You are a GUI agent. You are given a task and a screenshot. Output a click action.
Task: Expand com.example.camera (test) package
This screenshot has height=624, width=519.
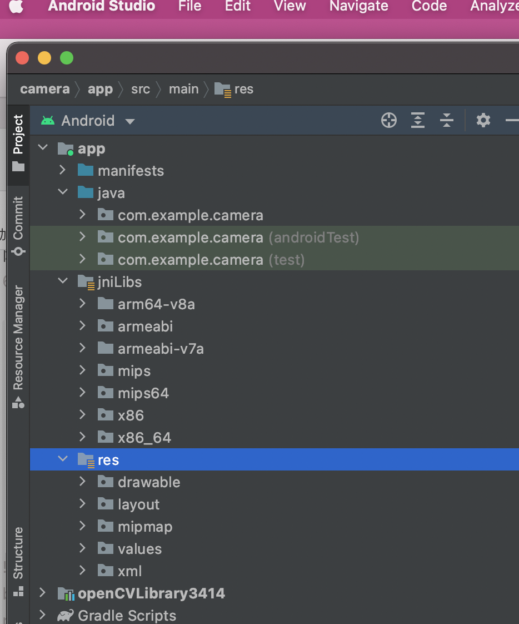82,259
